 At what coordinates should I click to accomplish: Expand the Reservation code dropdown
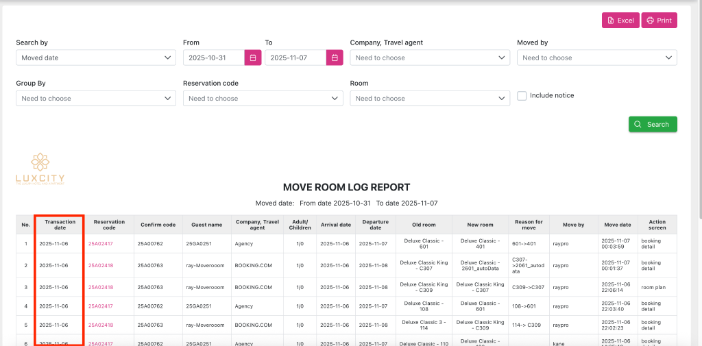point(263,99)
